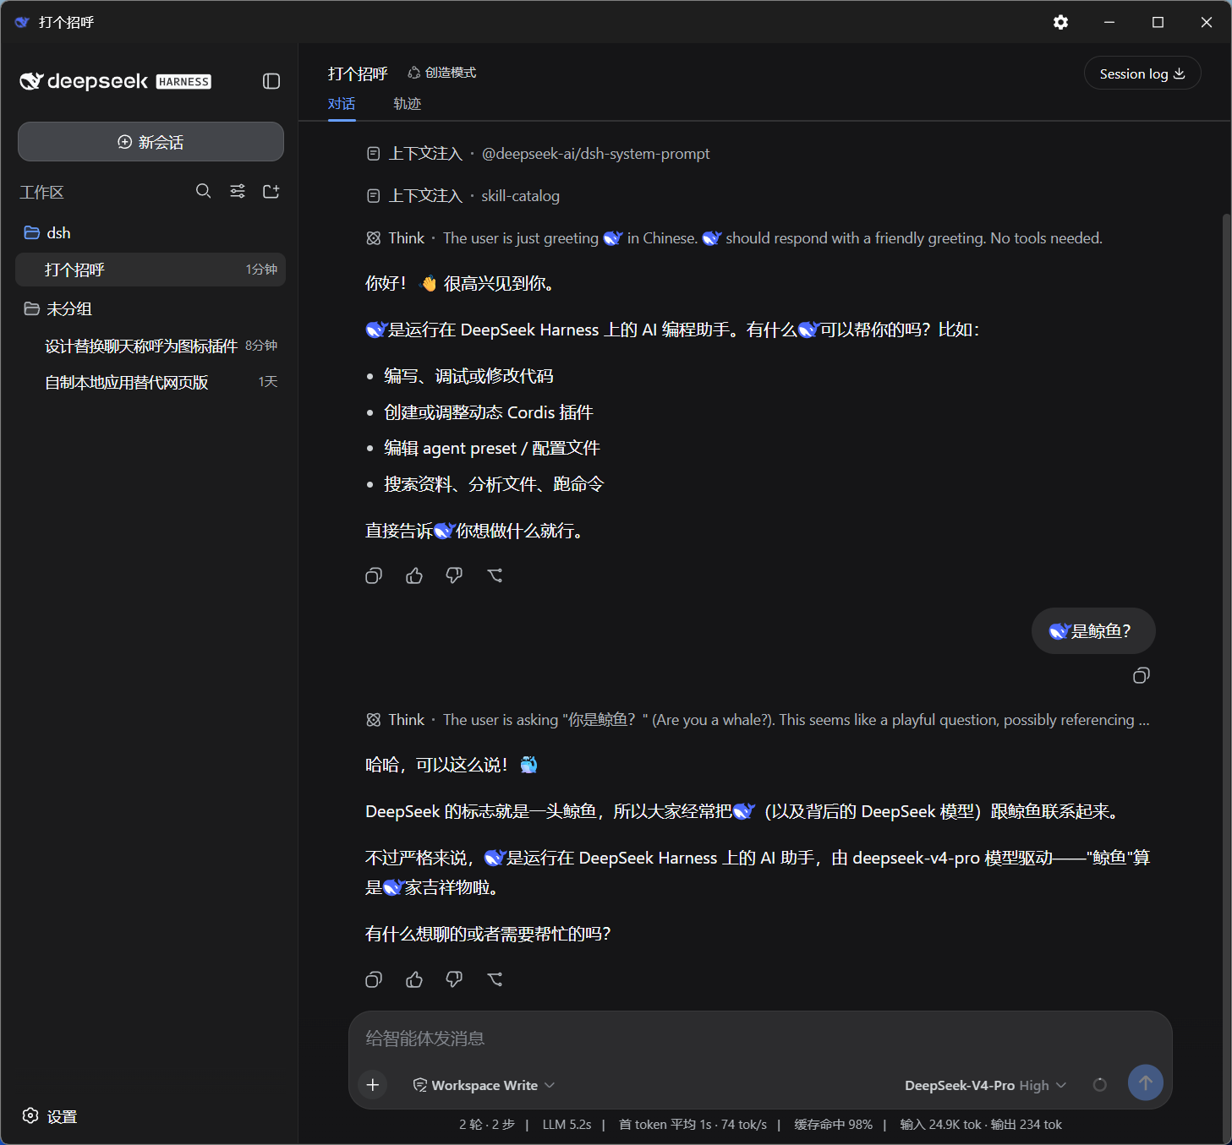The width and height of the screenshot is (1232, 1145).
Task: Copy the first assistant reply
Action: click(374, 575)
